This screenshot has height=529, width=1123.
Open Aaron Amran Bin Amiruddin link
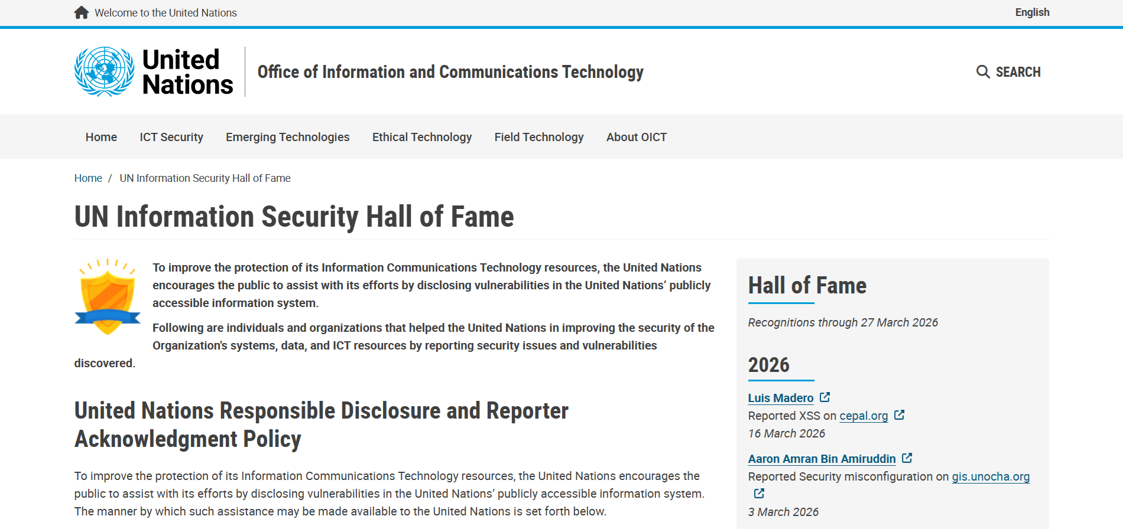pyautogui.click(x=822, y=459)
